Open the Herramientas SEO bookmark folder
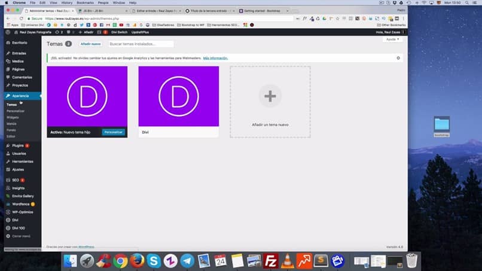Screen dimensions: 482x271 tap(223, 25)
